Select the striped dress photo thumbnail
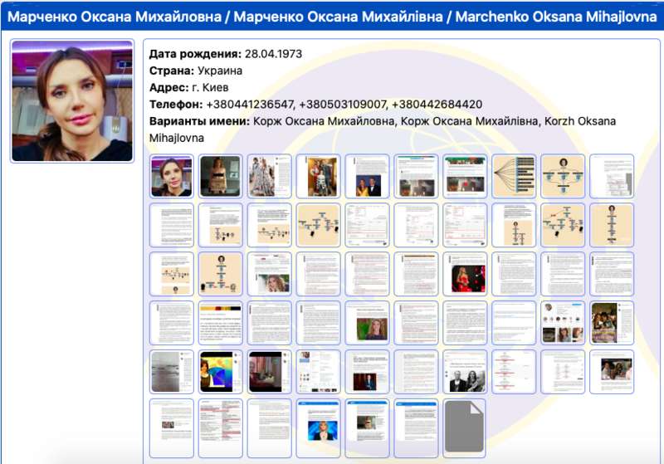Screen dimensions: 664x464 (x=221, y=176)
